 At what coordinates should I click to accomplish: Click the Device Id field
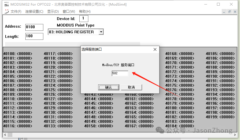click(x=84, y=19)
